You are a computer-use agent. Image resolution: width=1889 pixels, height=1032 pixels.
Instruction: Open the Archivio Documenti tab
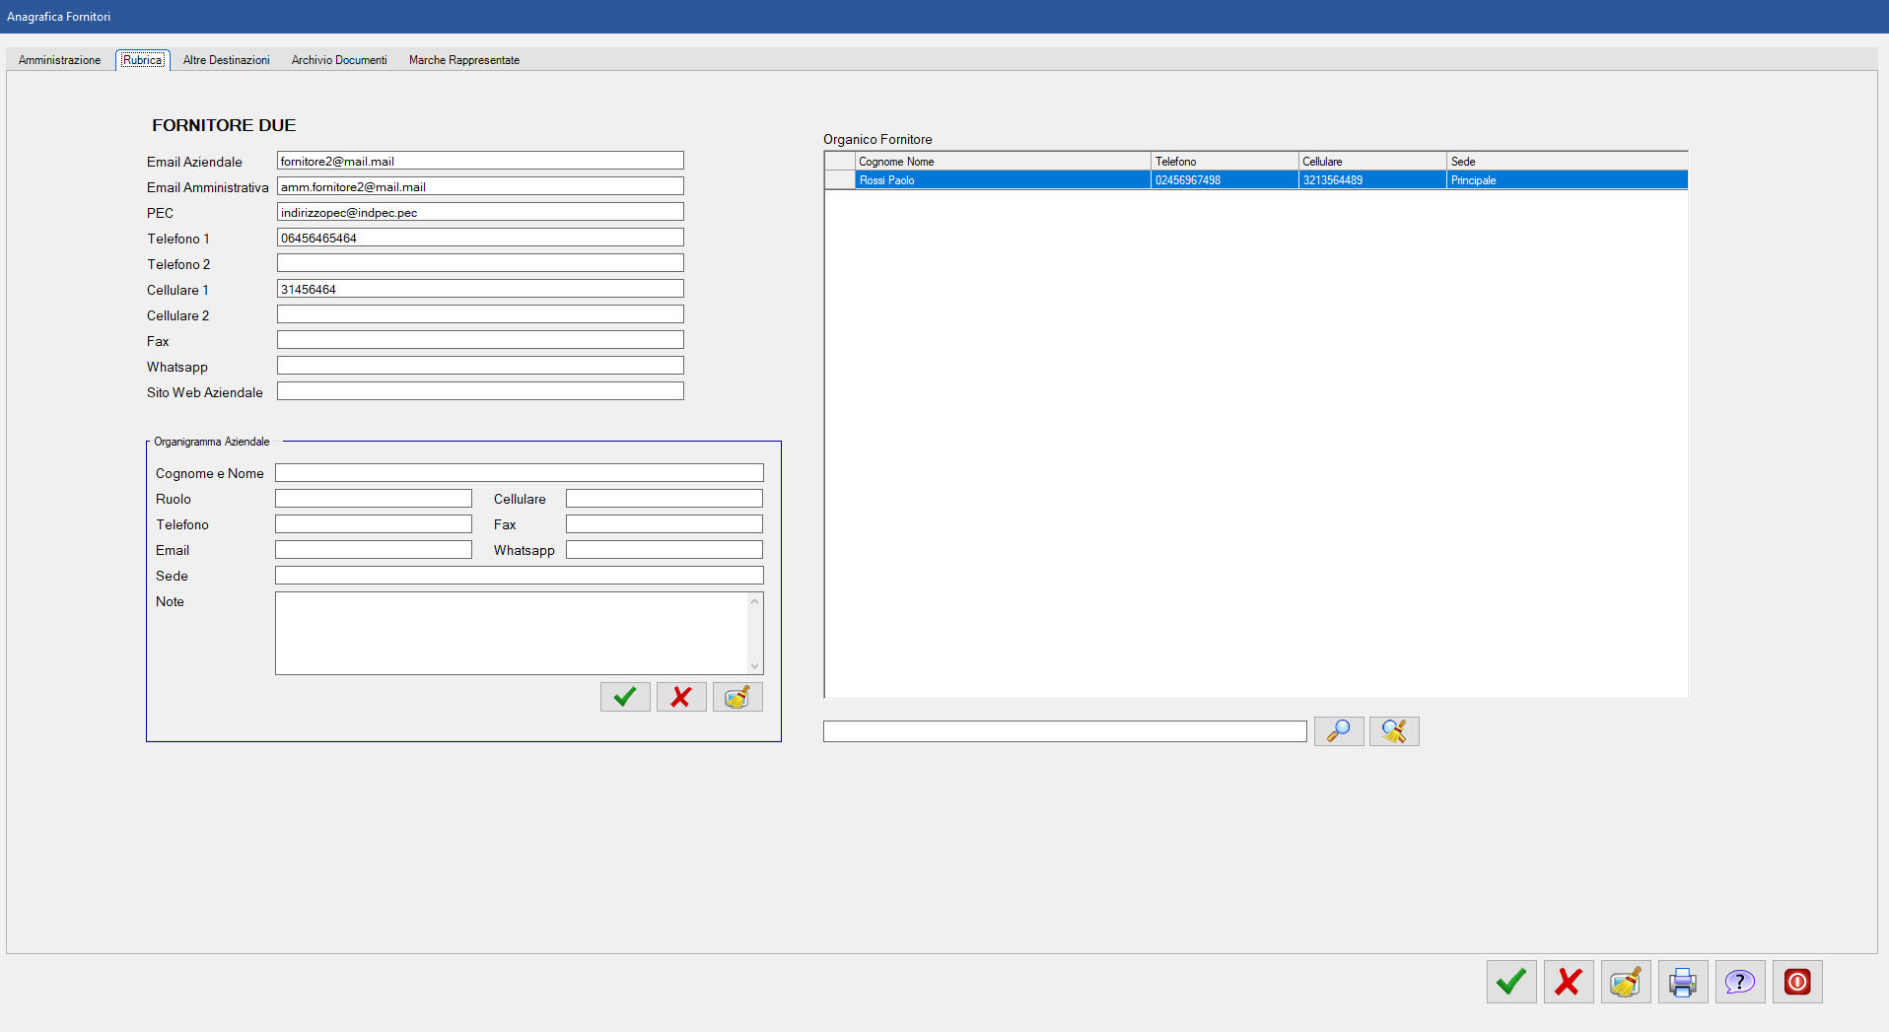pos(339,60)
